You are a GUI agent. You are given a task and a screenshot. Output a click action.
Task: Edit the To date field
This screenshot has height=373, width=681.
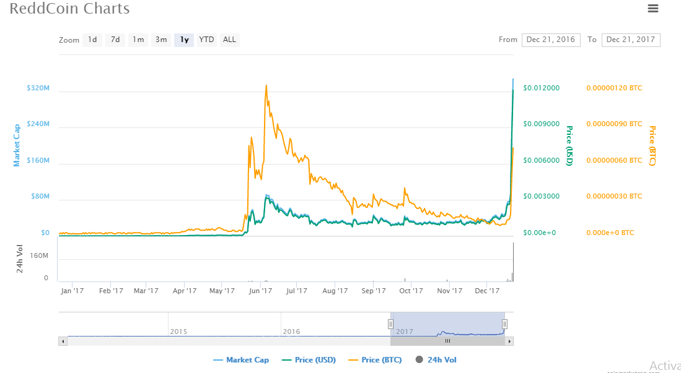point(630,40)
